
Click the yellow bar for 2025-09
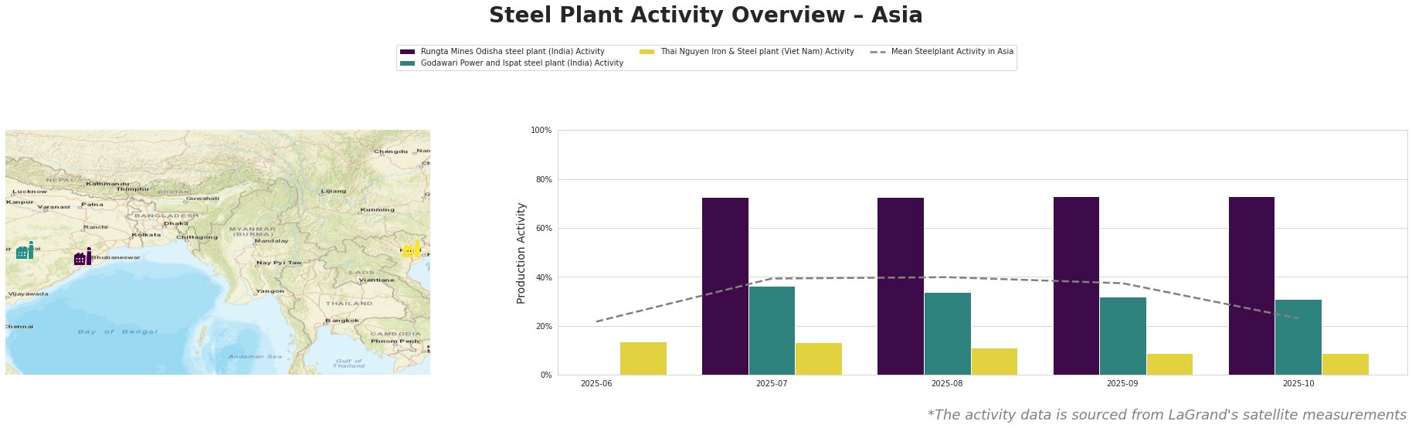pos(1169,365)
